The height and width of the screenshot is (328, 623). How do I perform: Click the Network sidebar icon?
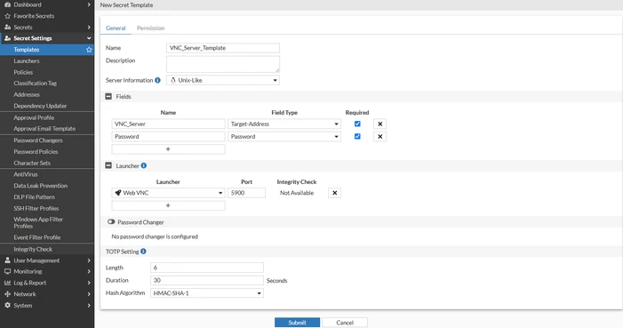(7, 294)
